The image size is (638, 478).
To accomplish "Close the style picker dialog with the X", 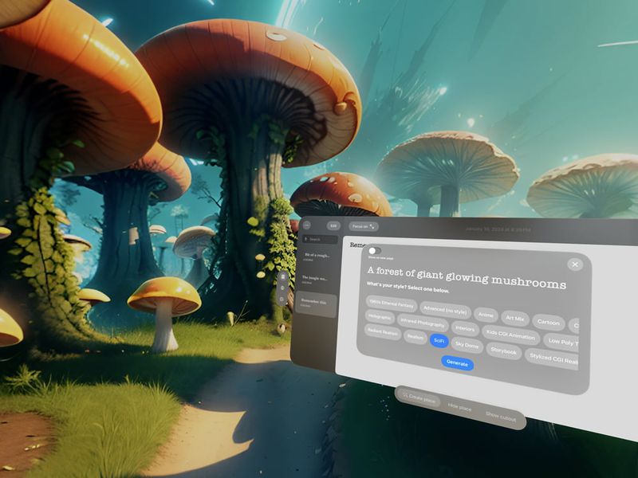I will click(x=574, y=264).
